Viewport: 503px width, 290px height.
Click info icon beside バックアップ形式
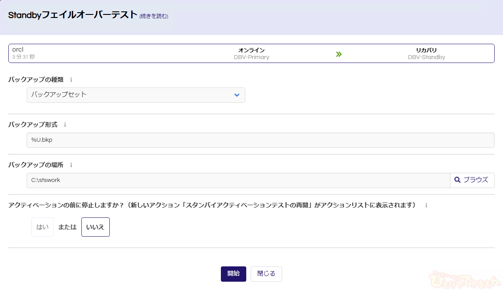(65, 125)
